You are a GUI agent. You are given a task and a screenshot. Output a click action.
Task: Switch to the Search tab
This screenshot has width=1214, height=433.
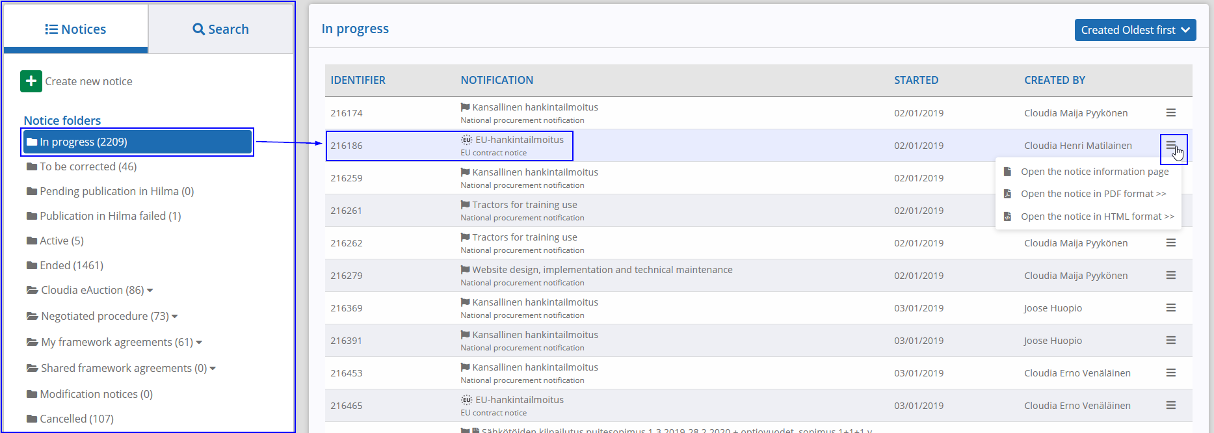[220, 29]
